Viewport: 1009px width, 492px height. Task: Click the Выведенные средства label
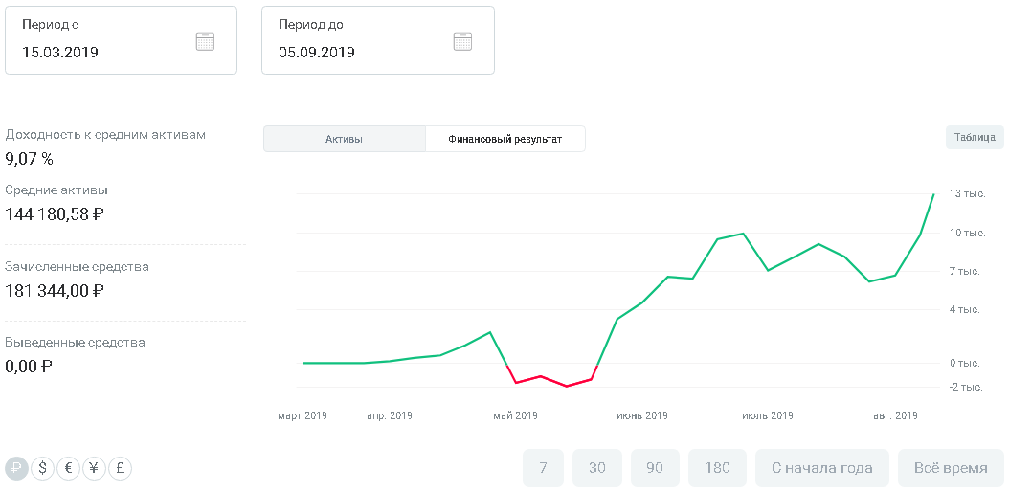point(76,342)
